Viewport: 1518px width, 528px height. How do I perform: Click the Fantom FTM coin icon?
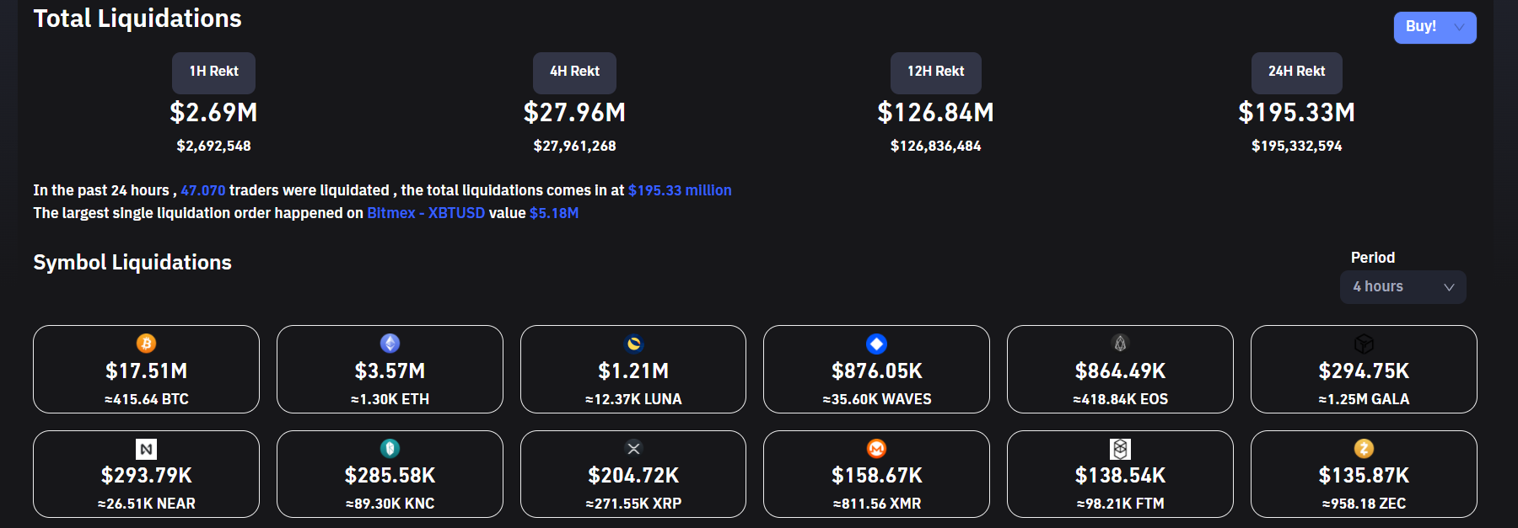1120,449
